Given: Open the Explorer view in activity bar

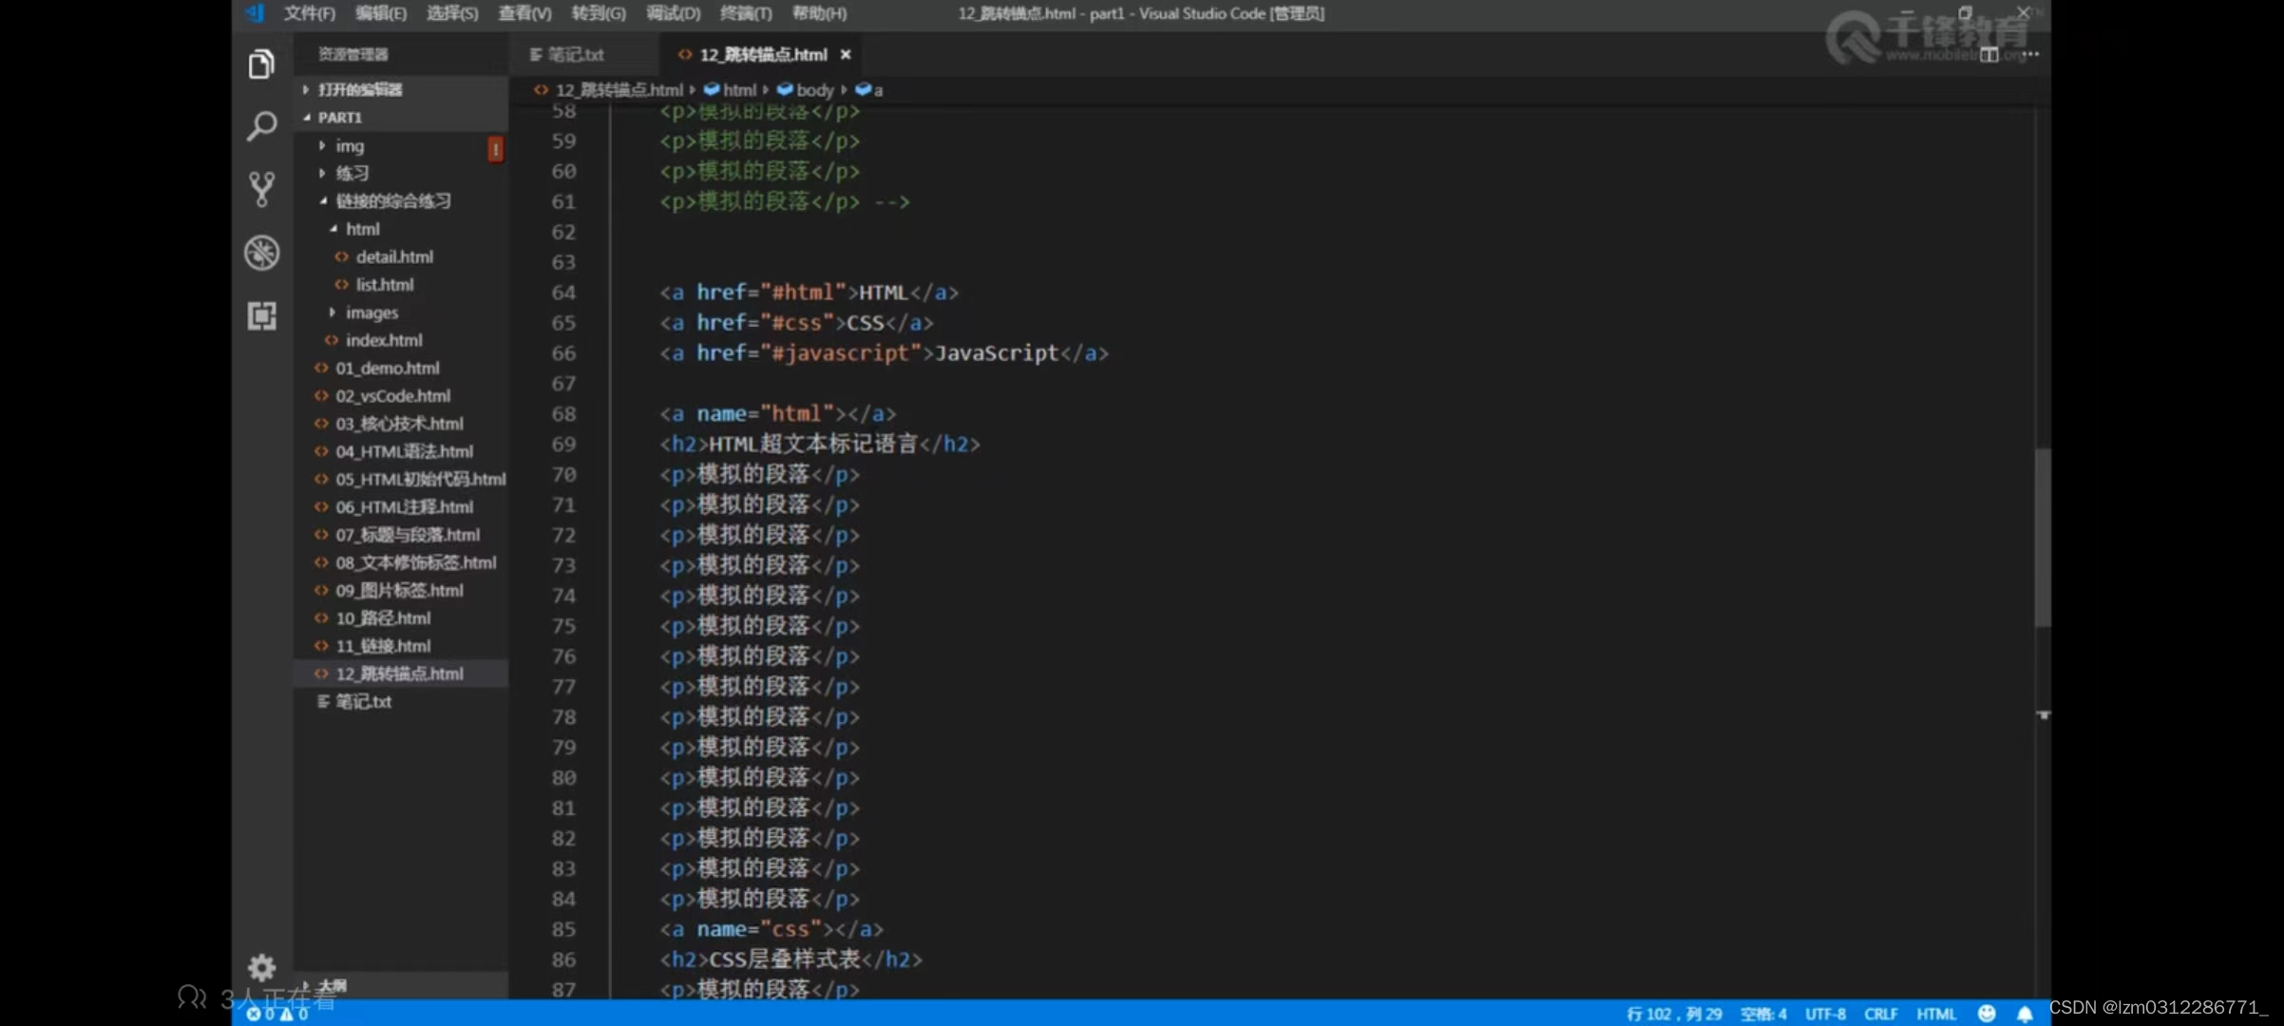Looking at the screenshot, I should point(261,64).
